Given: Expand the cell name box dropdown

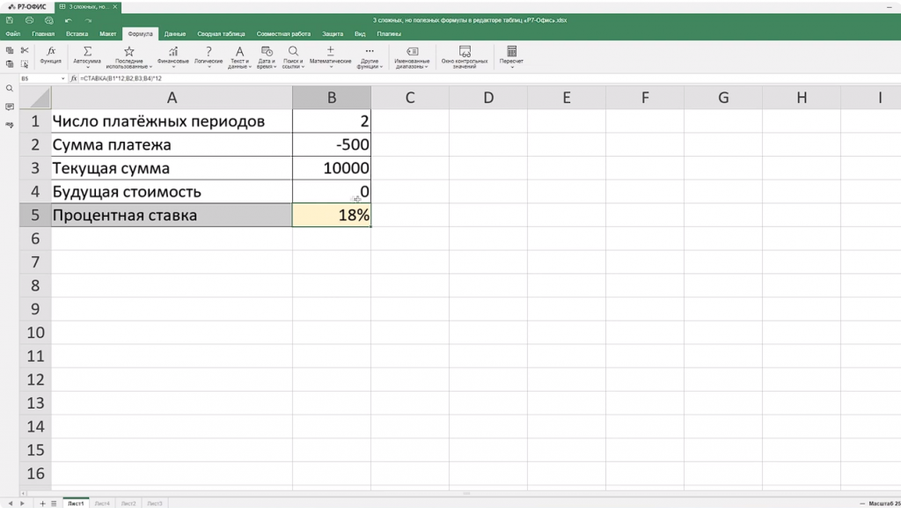Looking at the screenshot, I should pos(62,78).
